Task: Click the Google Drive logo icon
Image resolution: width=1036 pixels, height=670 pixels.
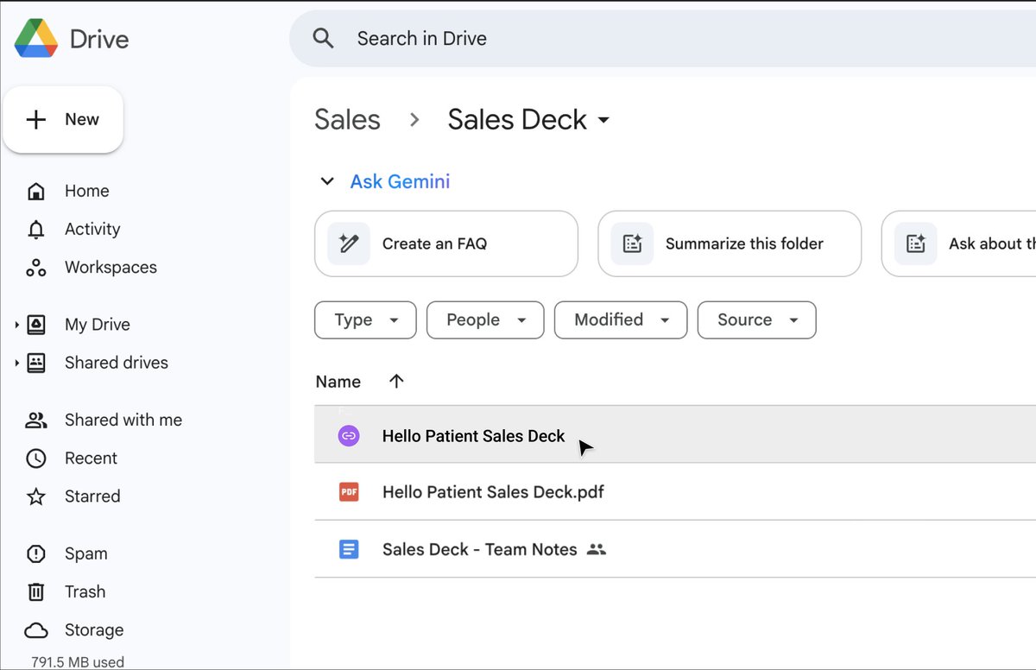Action: click(x=36, y=39)
